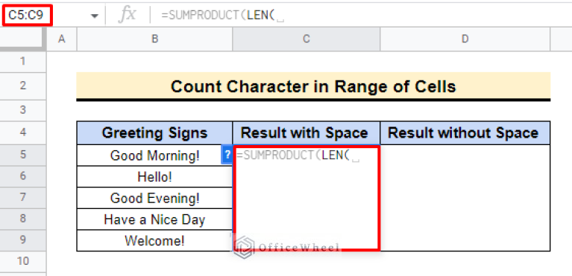
Task: Select column A header
Action: (62, 39)
